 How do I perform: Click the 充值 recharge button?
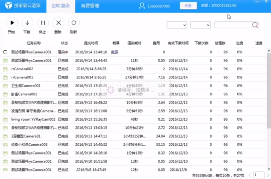click(x=188, y=5)
